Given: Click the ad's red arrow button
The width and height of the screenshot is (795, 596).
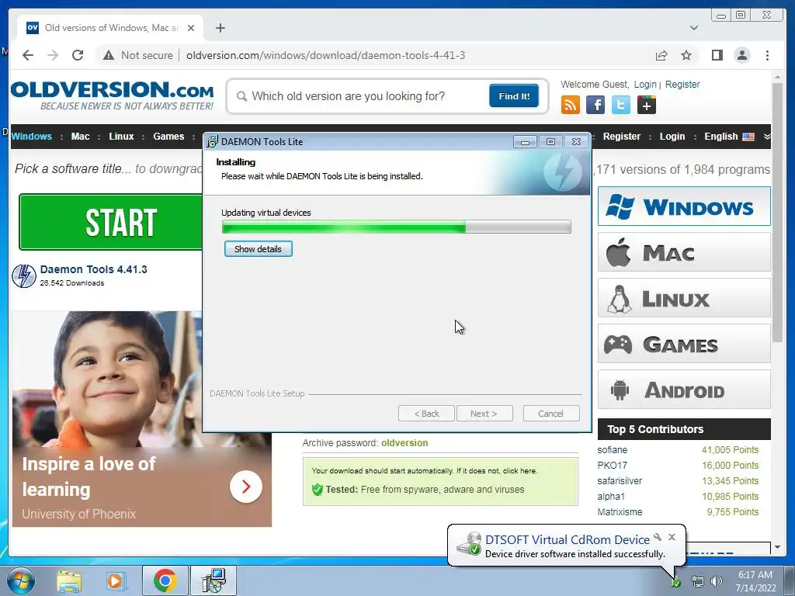Looking at the screenshot, I should coord(246,487).
